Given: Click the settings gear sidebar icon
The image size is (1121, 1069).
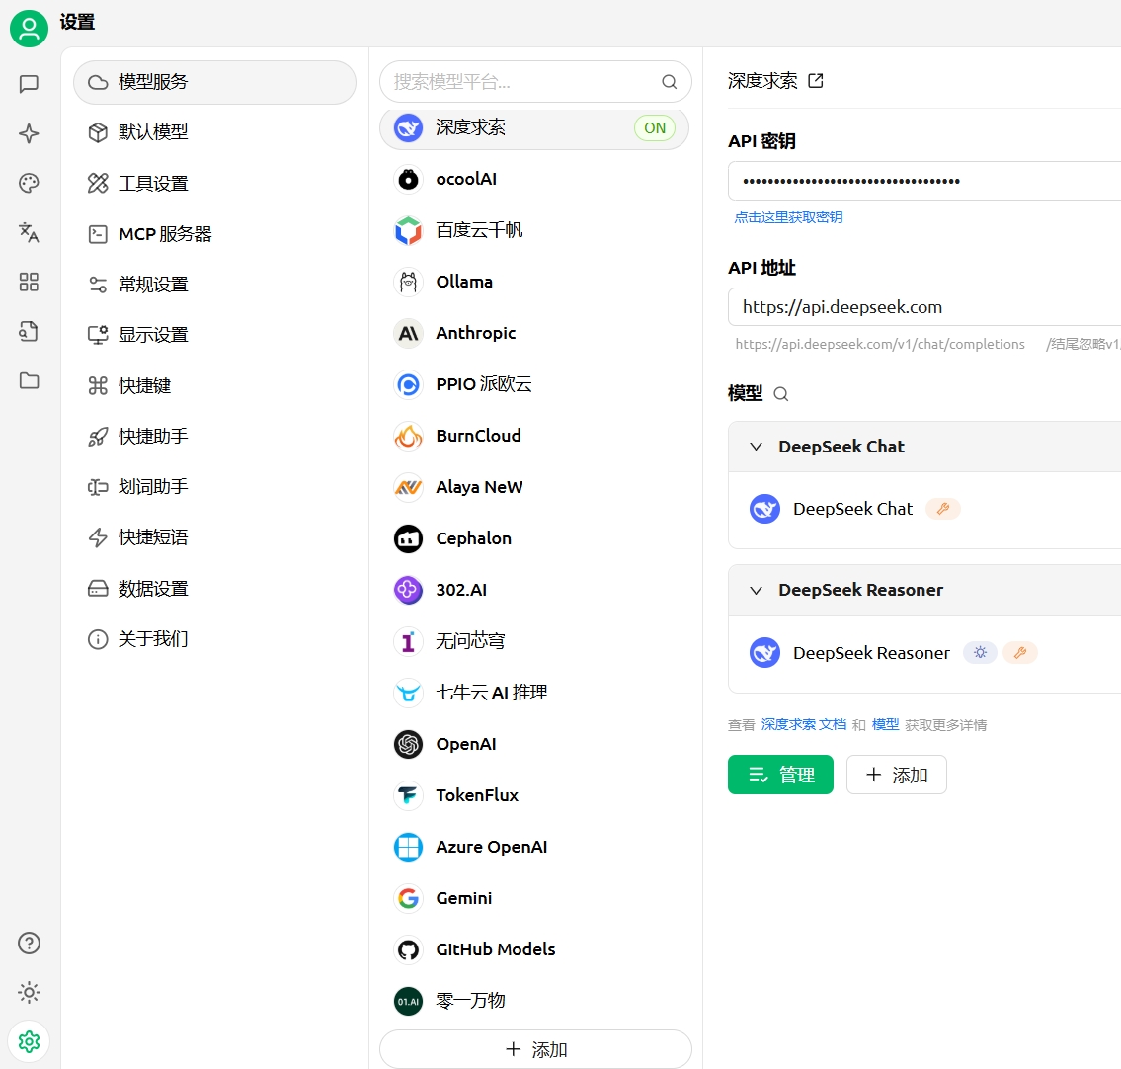Looking at the screenshot, I should click(29, 1041).
